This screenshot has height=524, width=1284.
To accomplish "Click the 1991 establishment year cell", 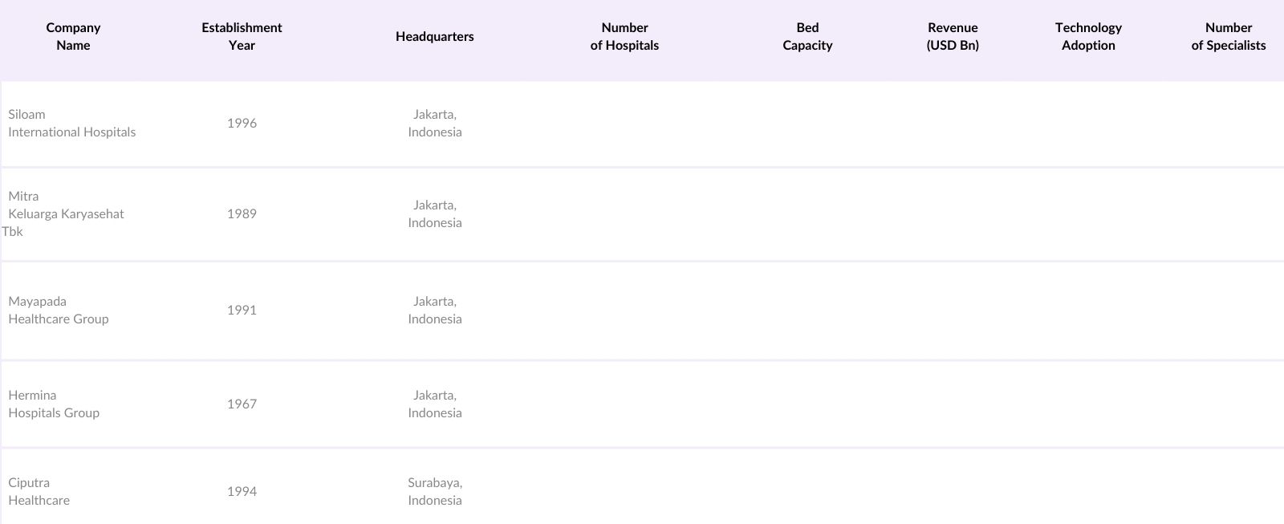I will [242, 311].
